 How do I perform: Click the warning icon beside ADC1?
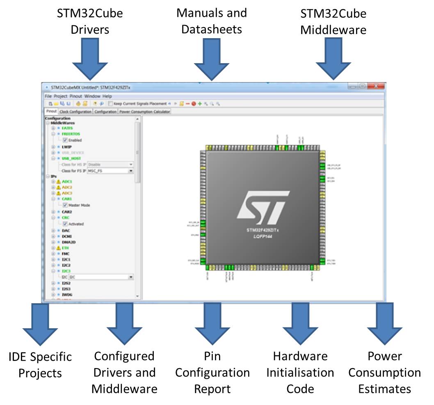pyautogui.click(x=58, y=181)
